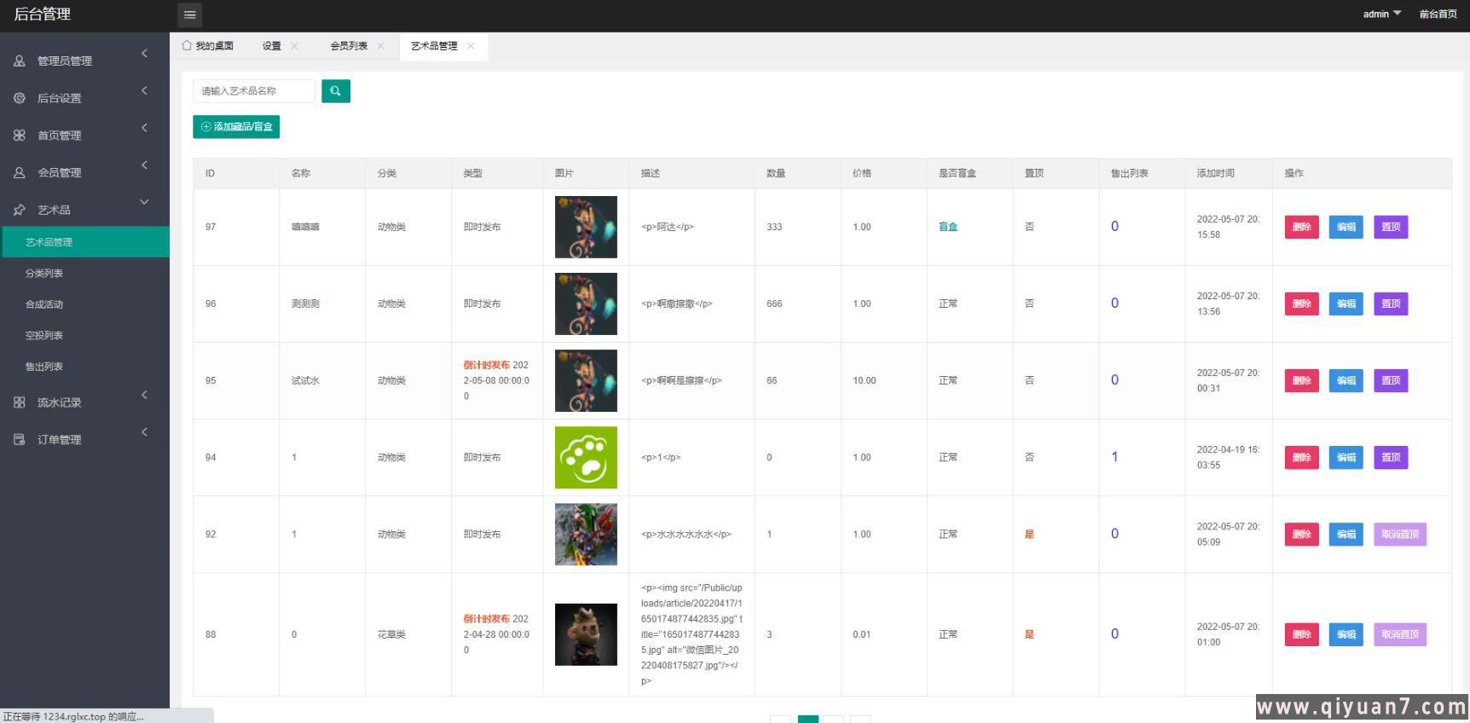1470x723 pixels.
Task: Click the 管理员管理 sidebar user icon
Action: [19, 61]
